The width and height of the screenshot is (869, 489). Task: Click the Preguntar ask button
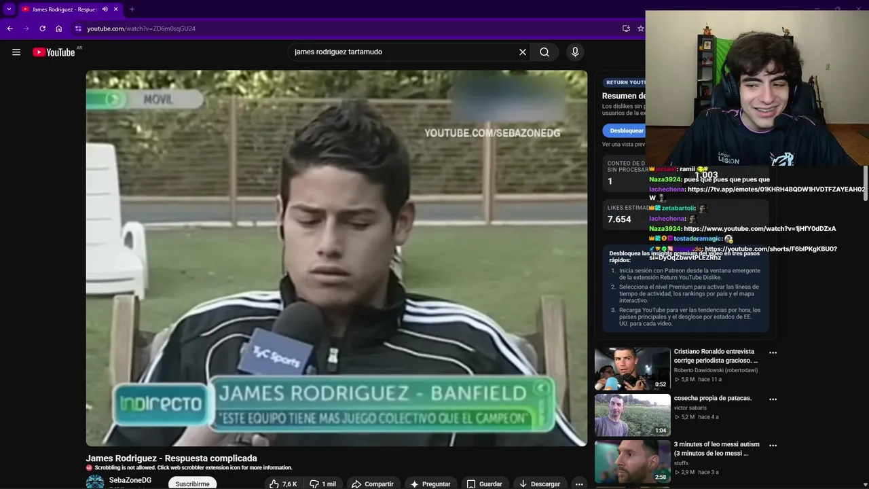(x=430, y=484)
